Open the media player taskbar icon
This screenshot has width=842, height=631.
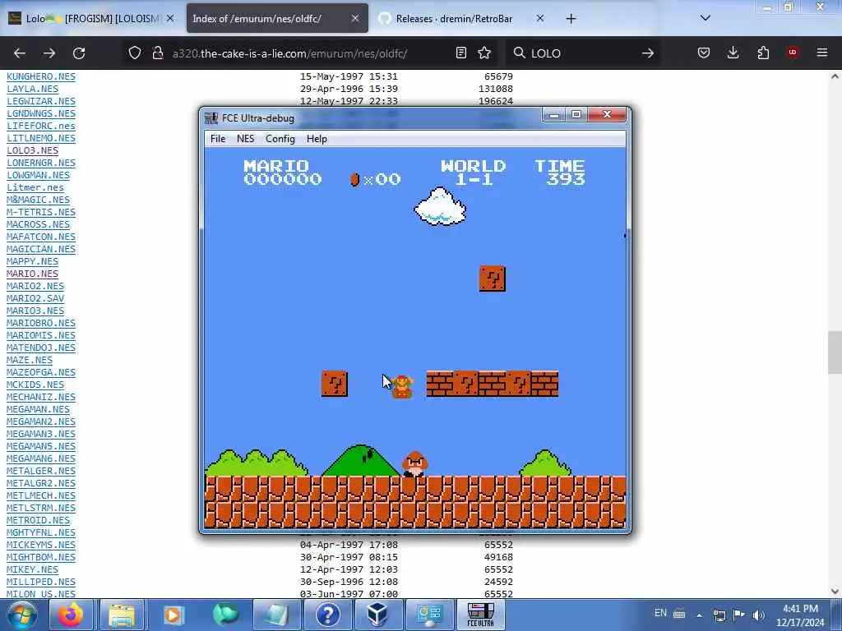(173, 615)
